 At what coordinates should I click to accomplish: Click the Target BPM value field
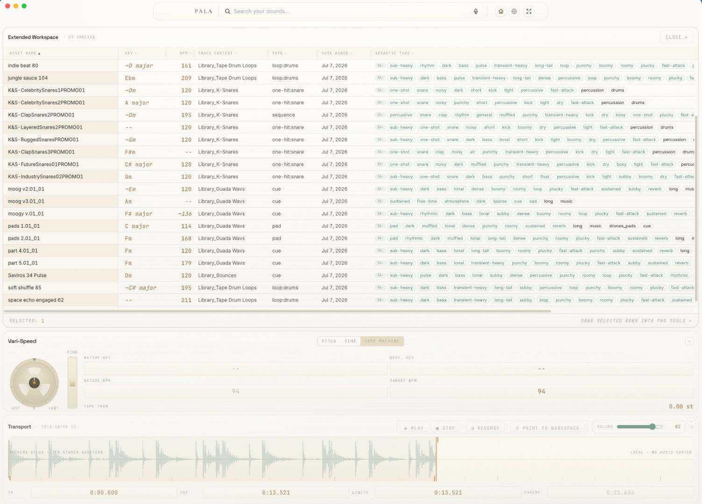click(541, 391)
